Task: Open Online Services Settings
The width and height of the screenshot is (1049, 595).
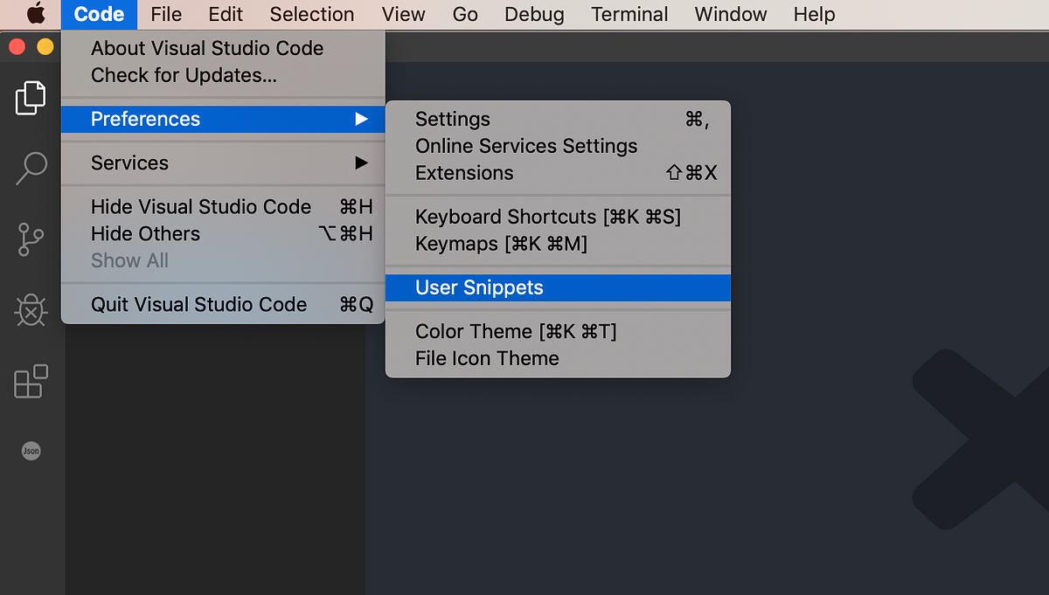Action: (x=526, y=146)
